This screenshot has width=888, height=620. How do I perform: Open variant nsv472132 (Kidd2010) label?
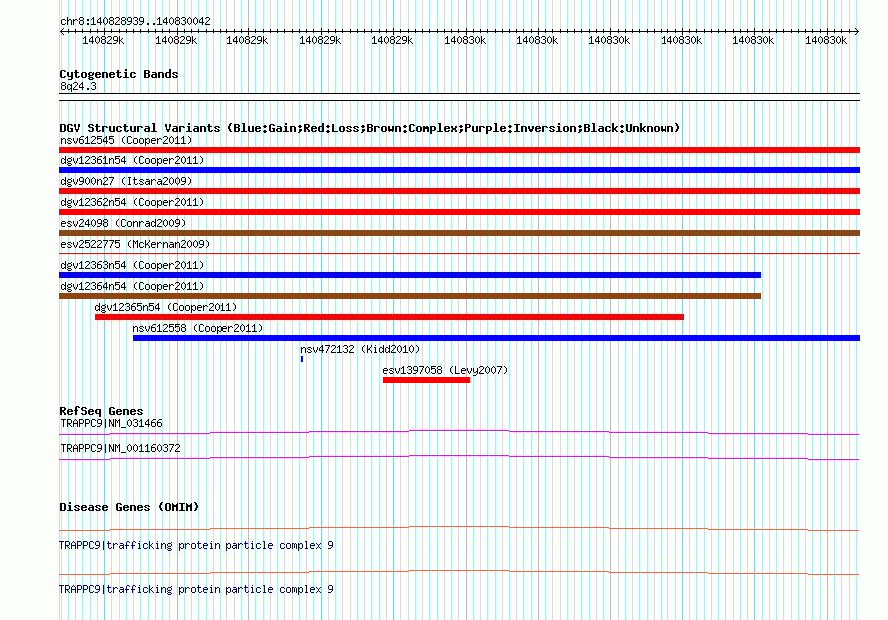coord(360,349)
